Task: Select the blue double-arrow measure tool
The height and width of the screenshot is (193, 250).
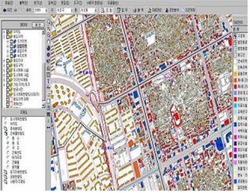Action: pos(48,127)
